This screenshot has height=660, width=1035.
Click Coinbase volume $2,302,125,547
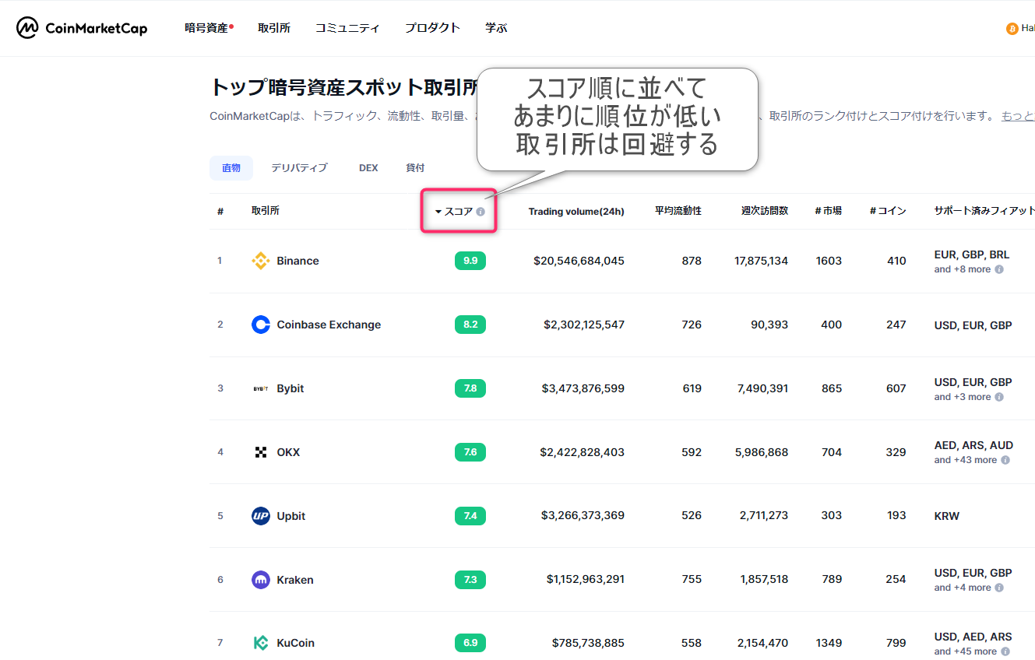point(584,325)
